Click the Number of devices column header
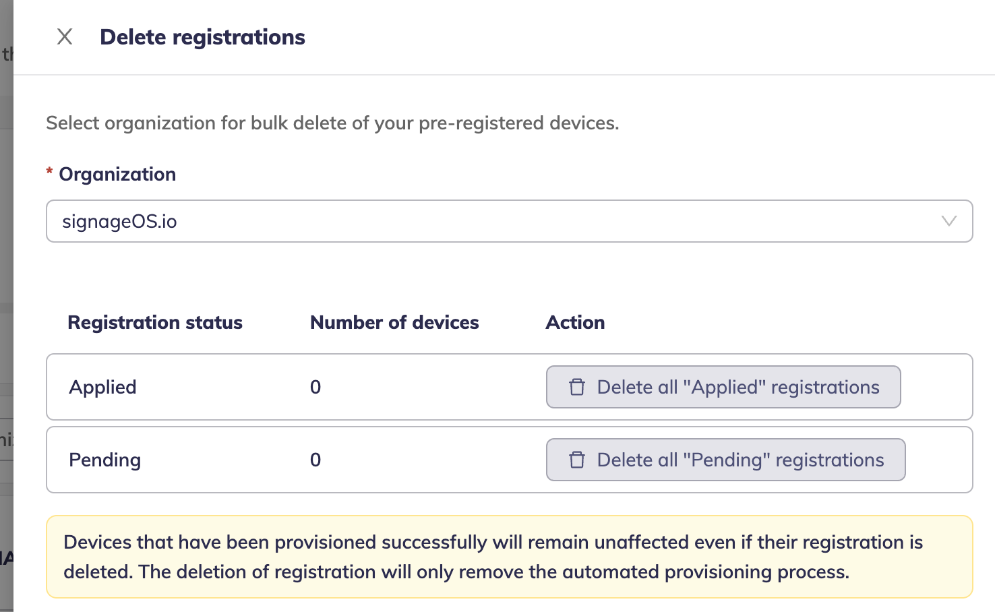This screenshot has height=612, width=995. pyautogui.click(x=394, y=322)
